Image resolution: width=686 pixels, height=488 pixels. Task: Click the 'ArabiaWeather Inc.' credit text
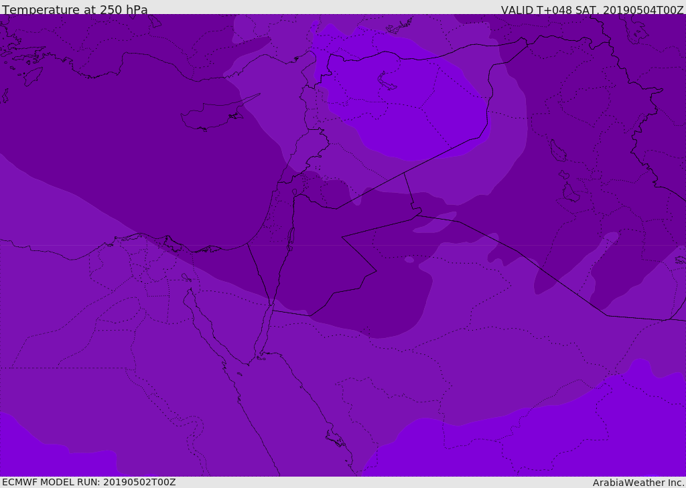point(638,483)
